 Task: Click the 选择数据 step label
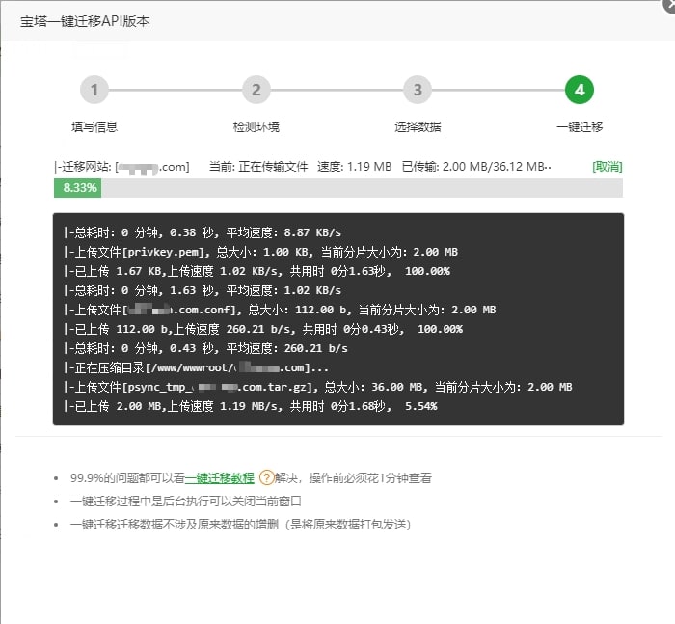point(418,126)
